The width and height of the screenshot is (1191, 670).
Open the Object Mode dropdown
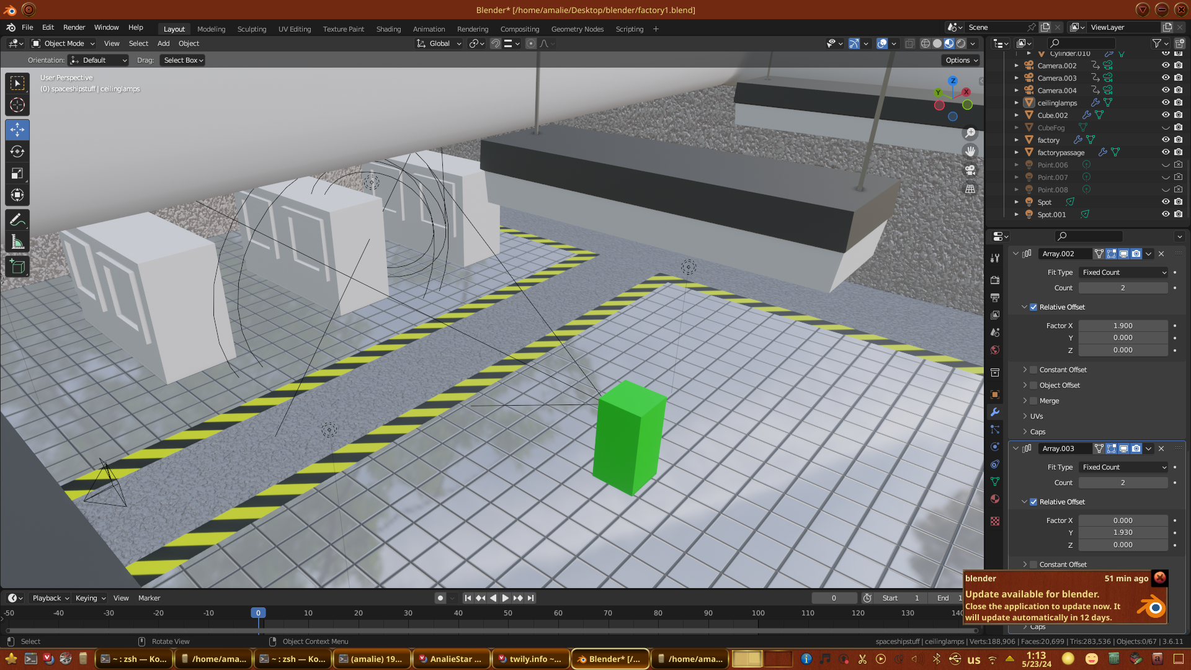(x=63, y=43)
